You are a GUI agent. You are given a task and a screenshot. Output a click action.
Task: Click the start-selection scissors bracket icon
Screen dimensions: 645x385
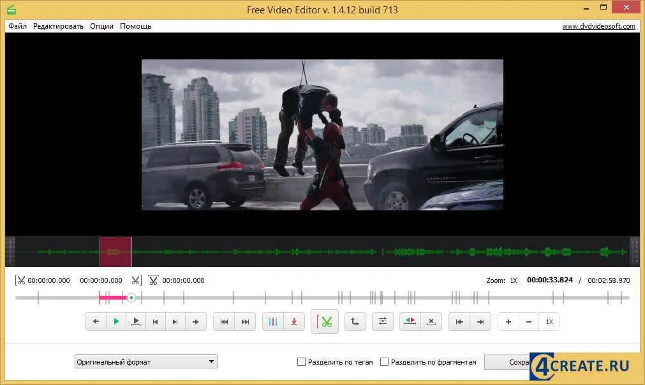(x=20, y=280)
